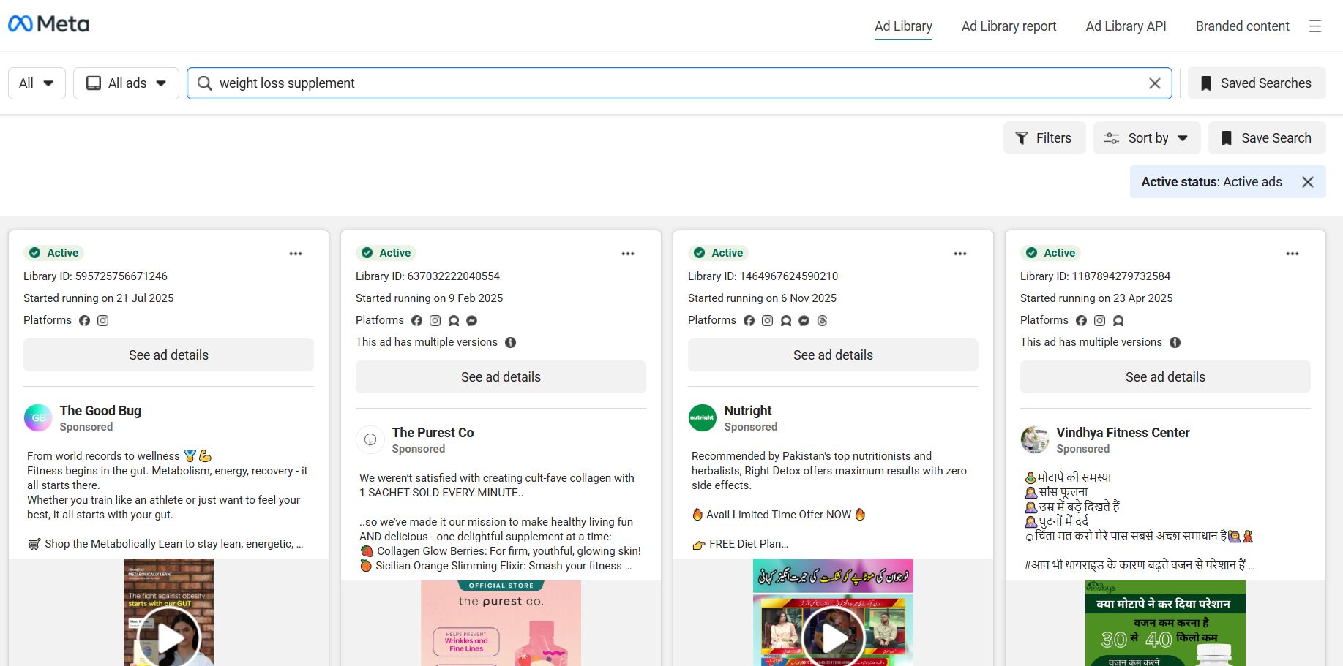Click the search magnifier icon
Image resolution: width=1343 pixels, height=666 pixels.
(x=205, y=83)
